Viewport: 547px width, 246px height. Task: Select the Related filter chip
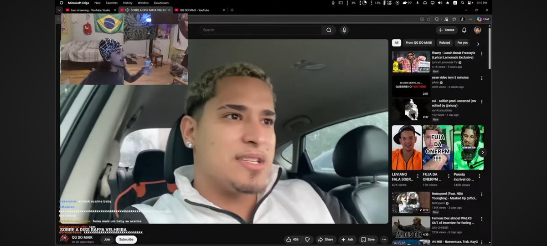(x=444, y=43)
